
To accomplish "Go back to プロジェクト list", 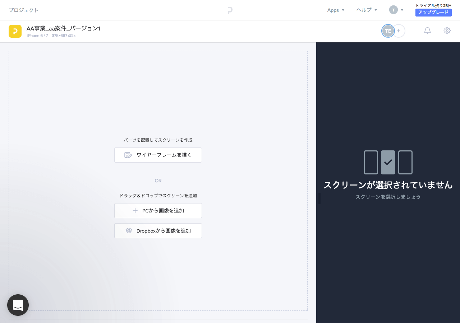I will (24, 10).
